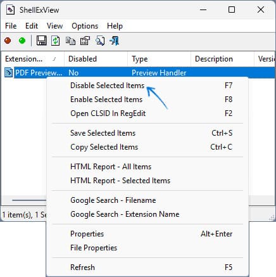The height and width of the screenshot is (277, 276).
Task: Select the PDF Preview row icon
Action: point(9,73)
